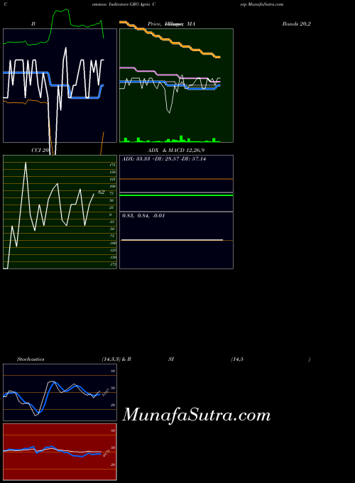355x483 pixels.
Task: Select the ADX panel with the brown line
Action: click(x=176, y=174)
